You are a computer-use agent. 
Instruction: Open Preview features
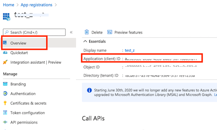[x=128, y=33]
